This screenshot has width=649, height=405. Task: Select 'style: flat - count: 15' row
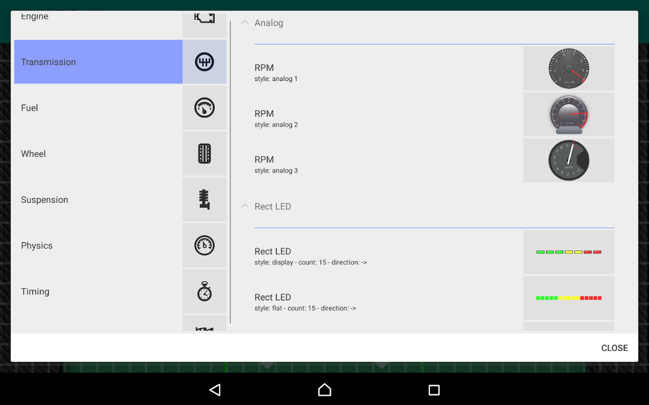[x=434, y=298]
